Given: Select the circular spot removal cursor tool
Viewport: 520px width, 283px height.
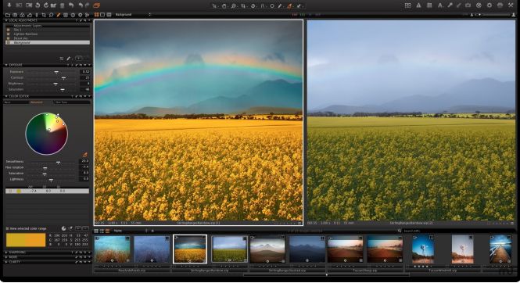Looking at the screenshot, I should (x=272, y=5).
